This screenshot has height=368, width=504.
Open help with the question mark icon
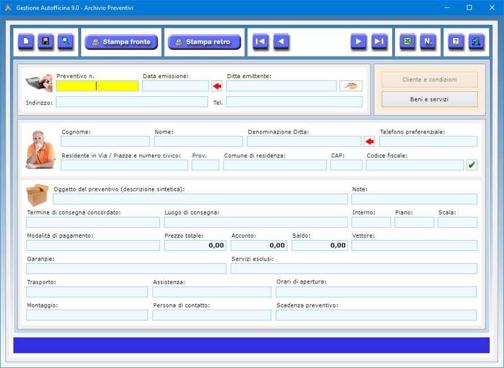click(x=456, y=41)
